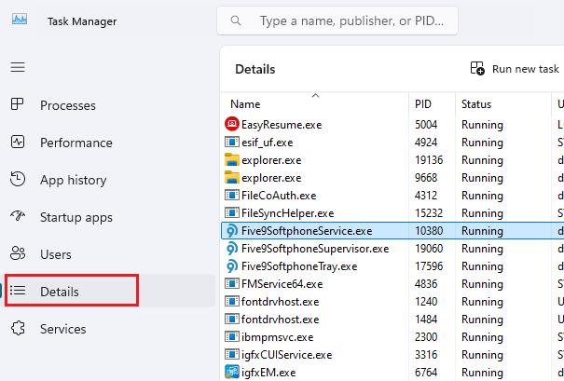Click Running status of esif_uf.exe

(482, 143)
